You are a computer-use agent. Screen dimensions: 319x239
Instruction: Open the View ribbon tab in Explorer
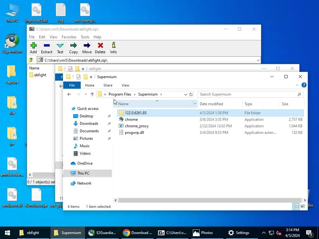pyautogui.click(x=125, y=85)
